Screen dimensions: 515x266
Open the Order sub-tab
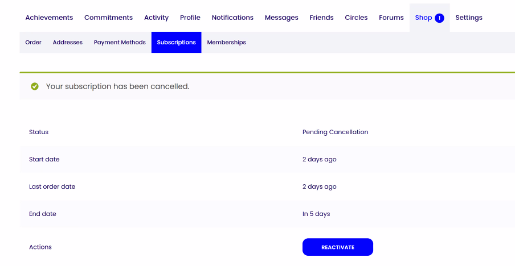34,43
